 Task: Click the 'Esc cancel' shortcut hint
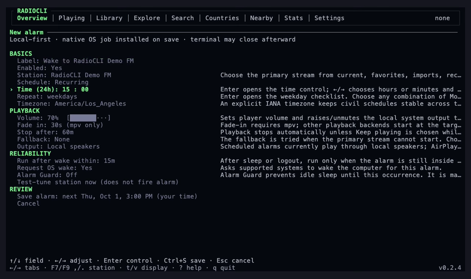click(235, 261)
